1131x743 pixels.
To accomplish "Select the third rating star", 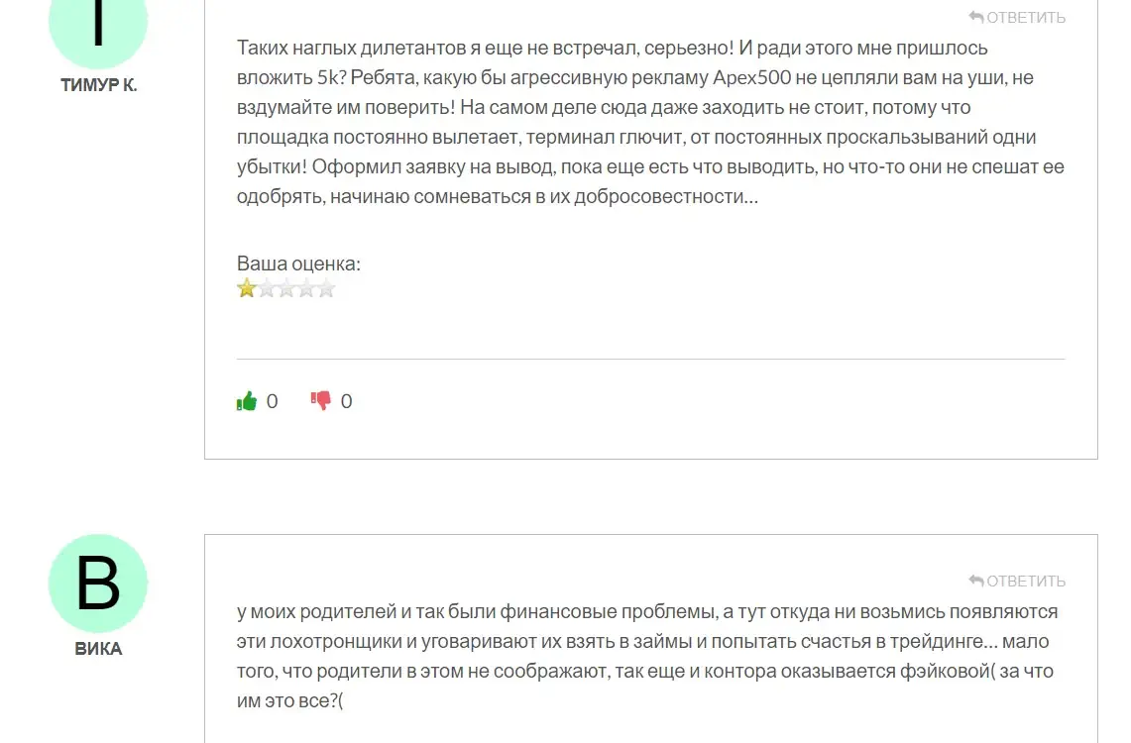I will [x=286, y=288].
